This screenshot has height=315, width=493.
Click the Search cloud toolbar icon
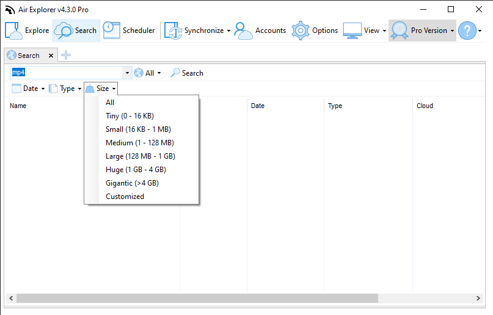click(x=64, y=31)
